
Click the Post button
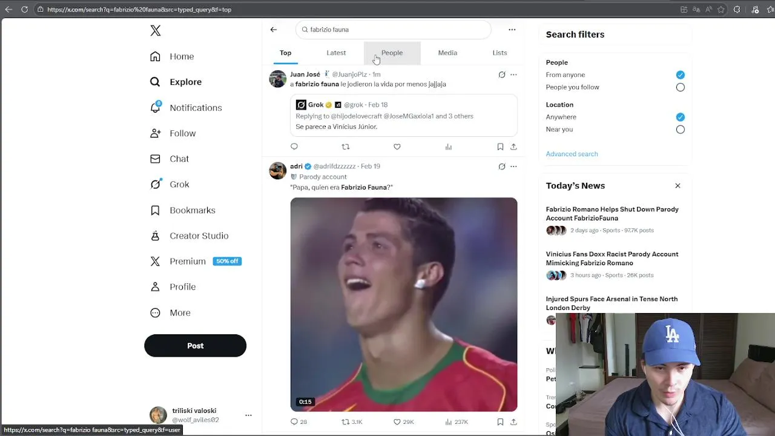click(195, 346)
